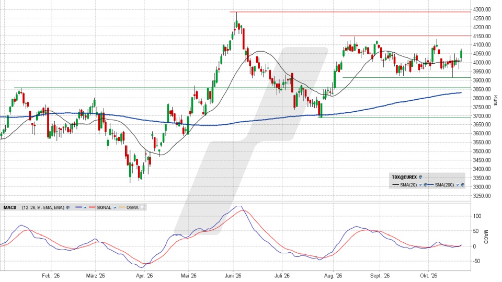Screen dimensions: 502x282
Task: Enable the OSMA checkbox
Action: click(142, 207)
